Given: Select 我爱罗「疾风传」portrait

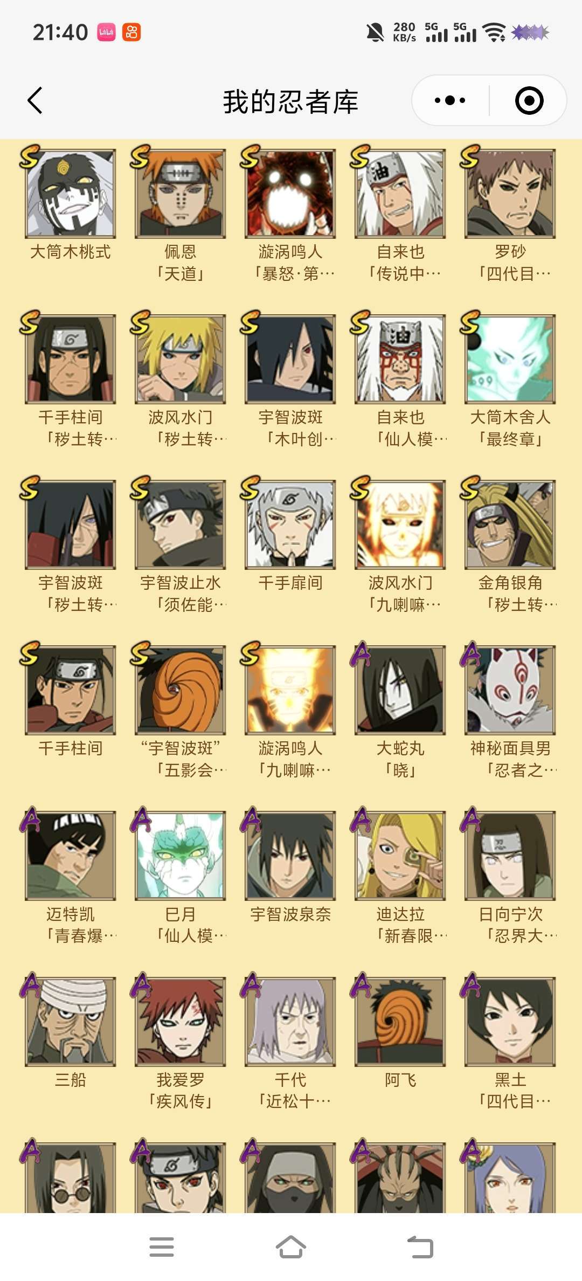Looking at the screenshot, I should [x=181, y=1022].
